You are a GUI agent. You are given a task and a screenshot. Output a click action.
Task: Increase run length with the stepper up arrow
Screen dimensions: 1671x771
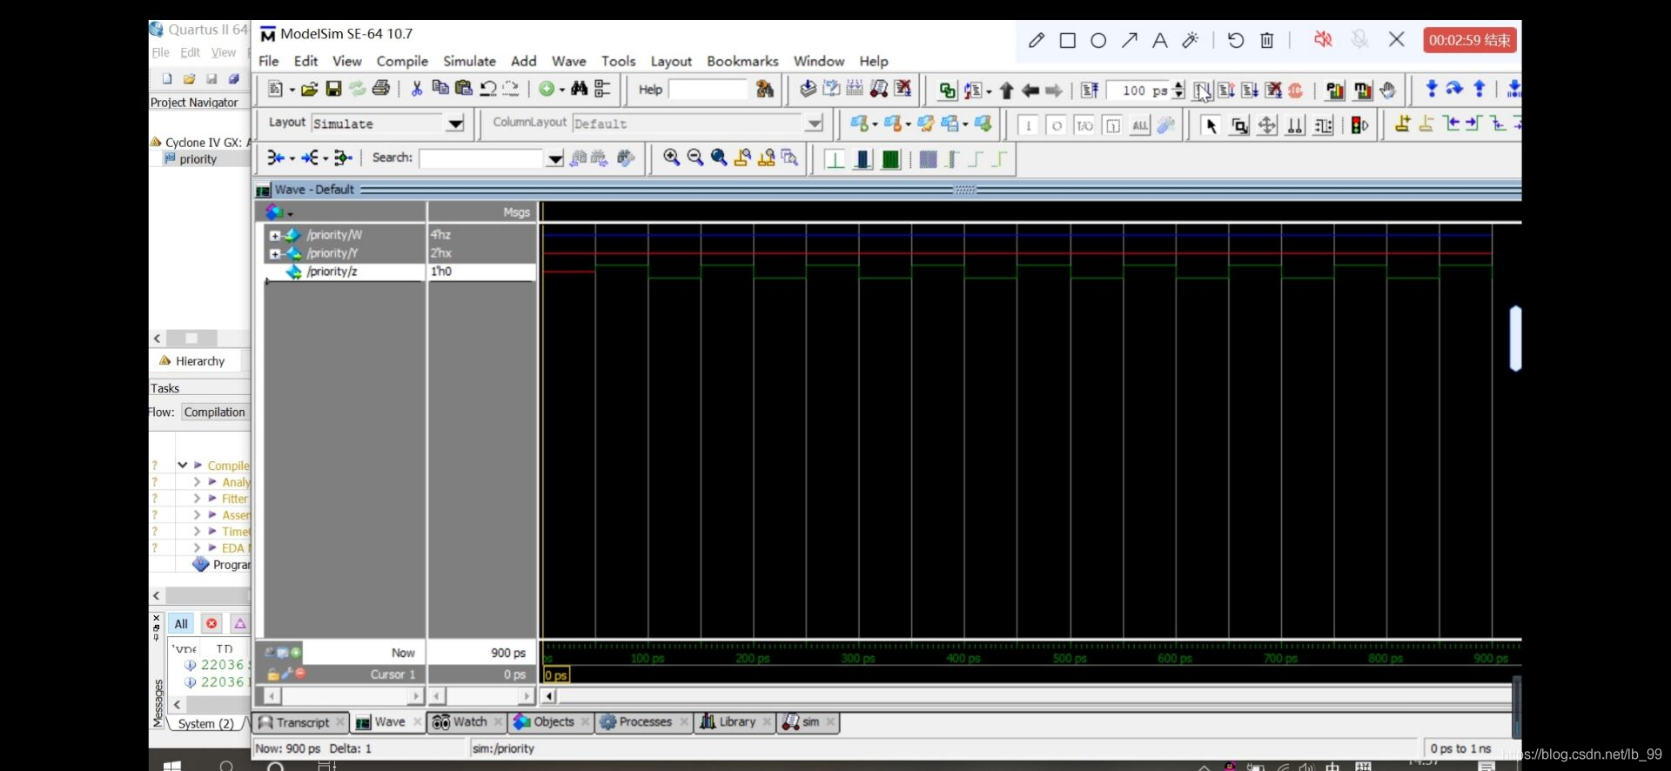1178,85
